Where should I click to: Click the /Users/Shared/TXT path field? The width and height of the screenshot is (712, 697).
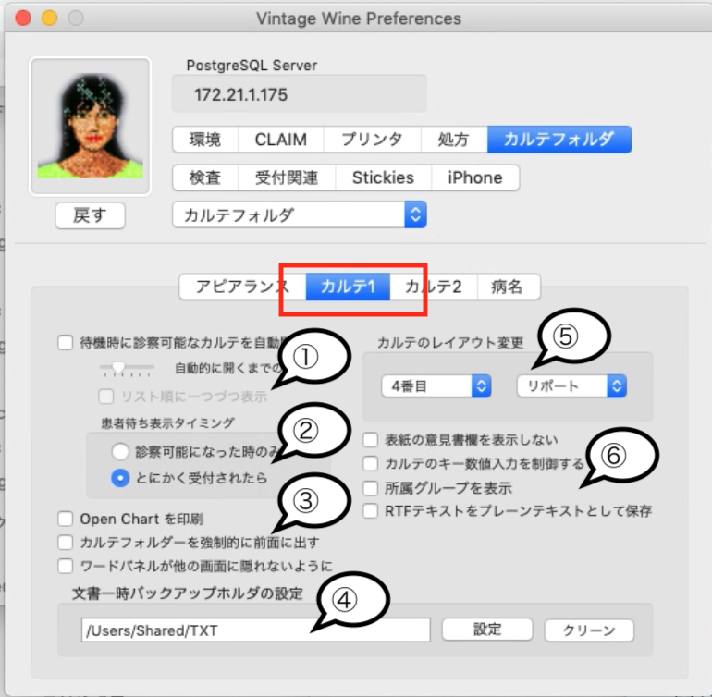click(x=254, y=630)
